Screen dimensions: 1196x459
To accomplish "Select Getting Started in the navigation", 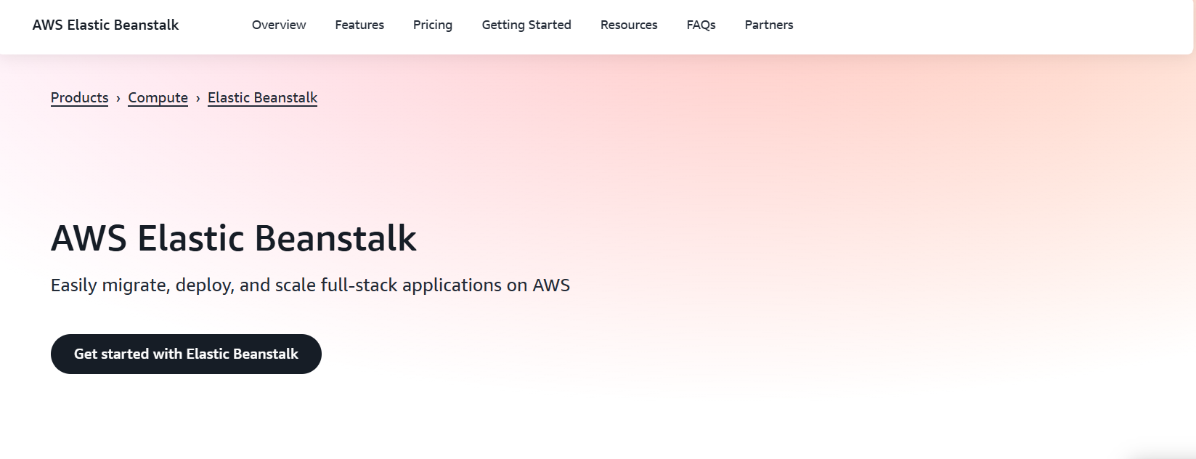I will [x=526, y=25].
